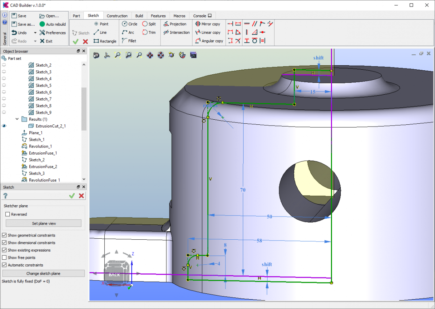Hide ExtrusionCut_2_1 using eye icon

point(4,126)
